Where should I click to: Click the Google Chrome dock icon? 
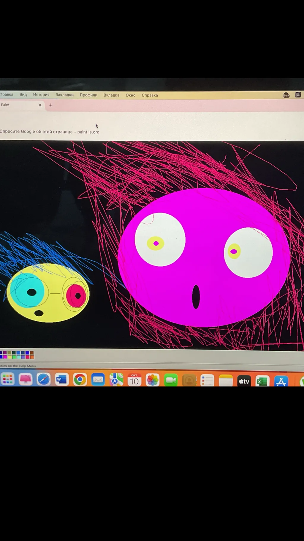[80, 380]
